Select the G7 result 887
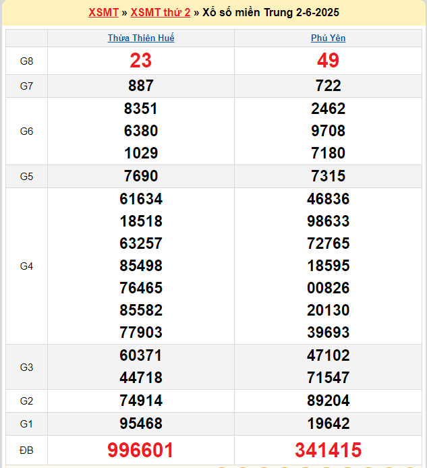Screen dimensions: 427x468 pyautogui.click(x=141, y=86)
